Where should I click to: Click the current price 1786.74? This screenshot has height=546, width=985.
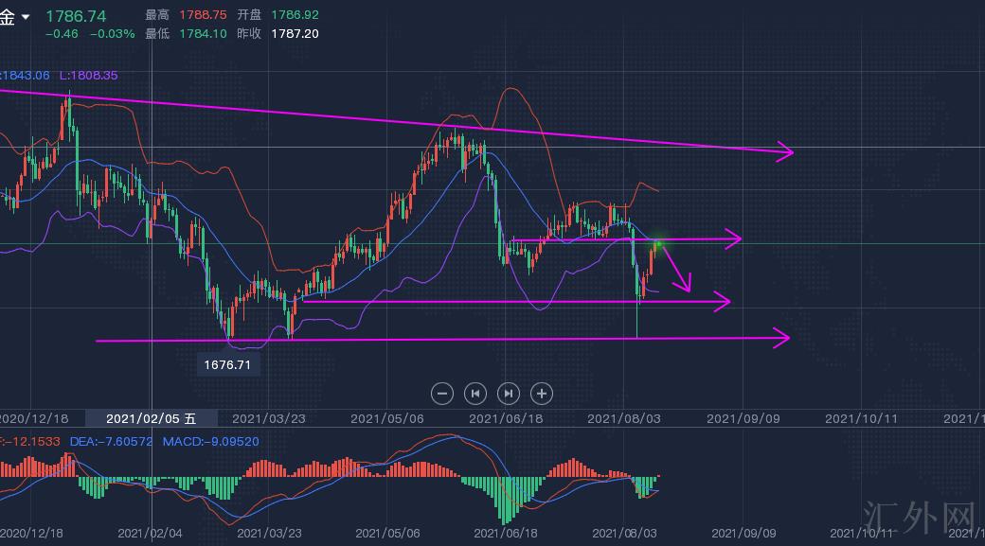(x=76, y=16)
